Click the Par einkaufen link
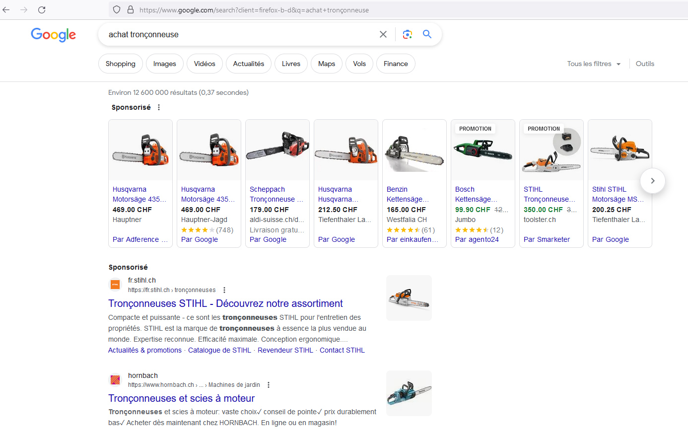The width and height of the screenshot is (688, 441). click(413, 239)
